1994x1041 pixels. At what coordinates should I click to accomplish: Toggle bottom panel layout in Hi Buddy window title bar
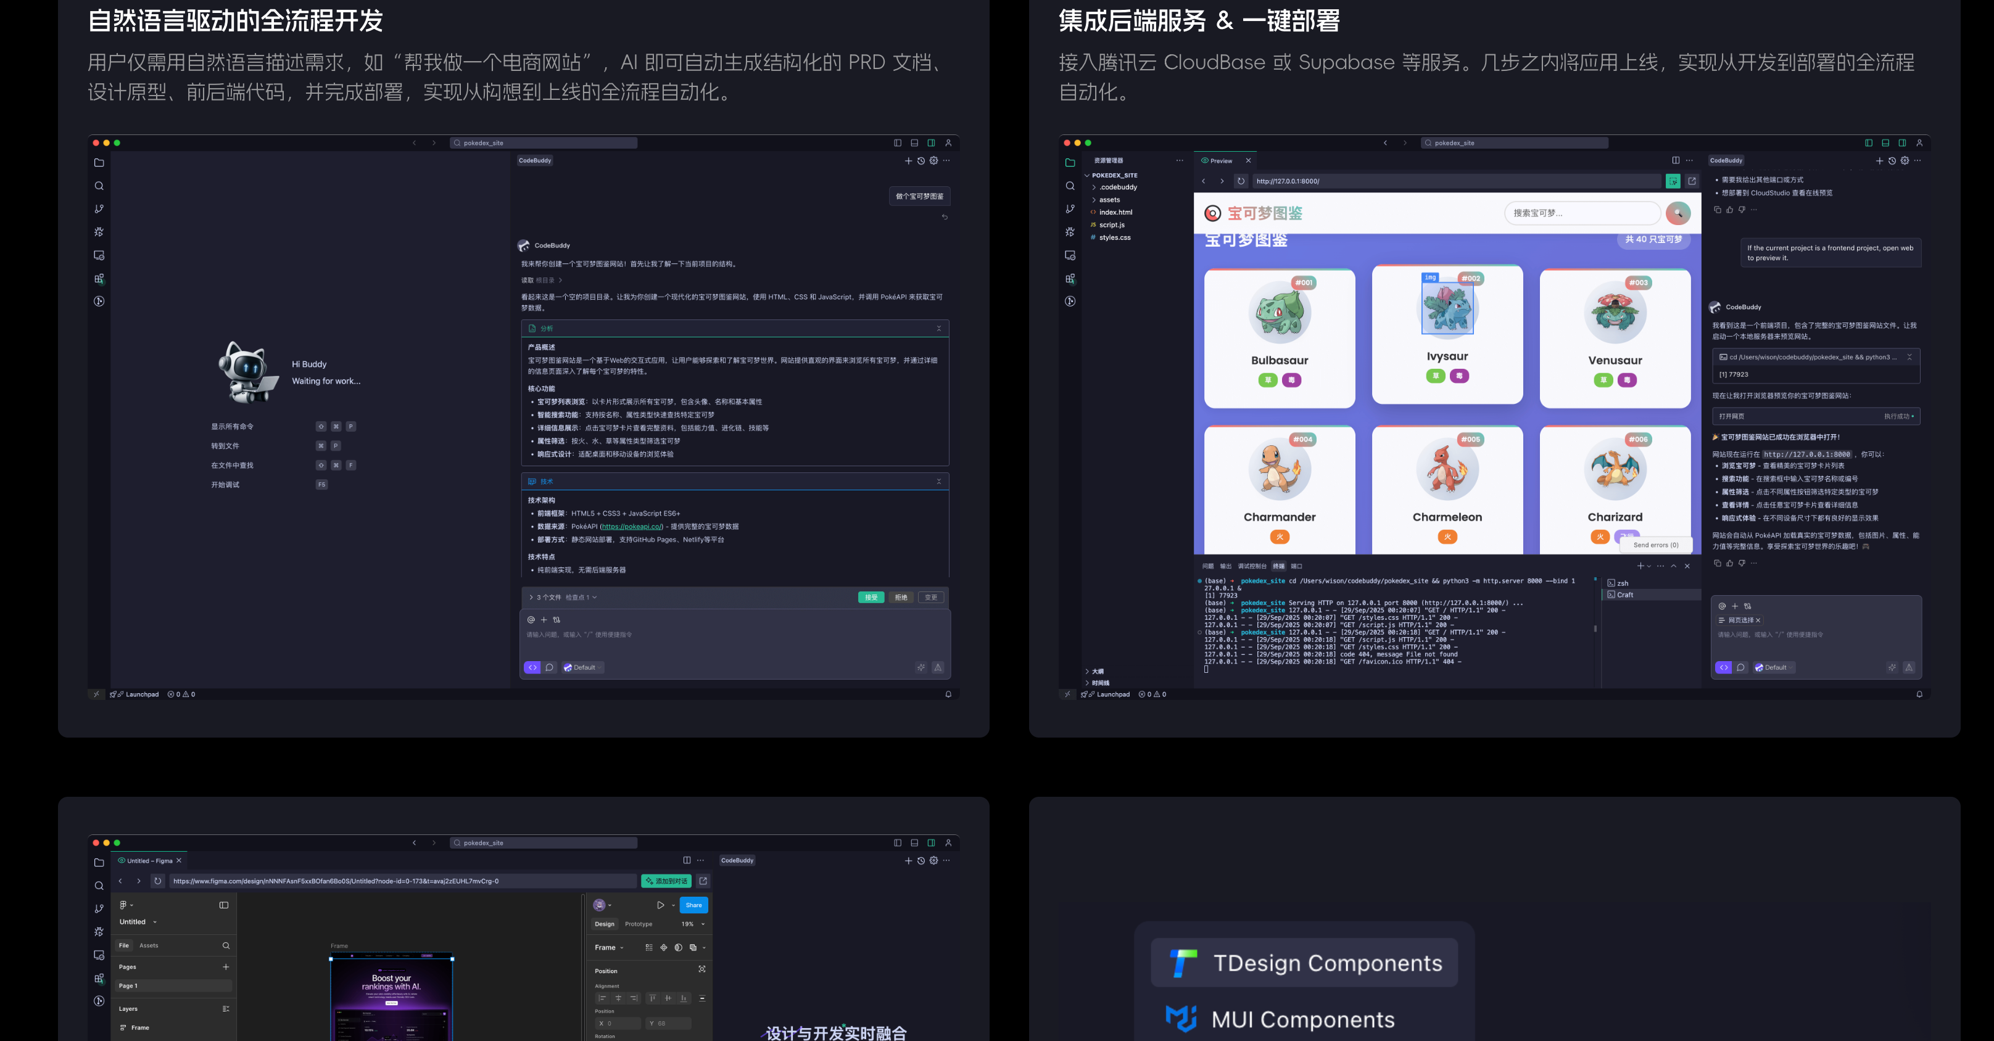(914, 143)
